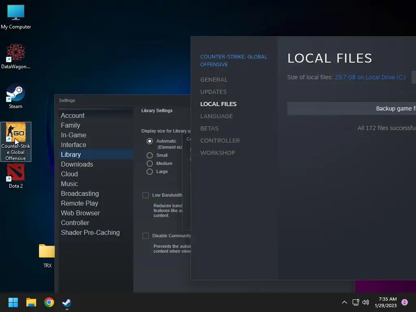Viewport: 416px width, 312px height.
Task: Launch the Steam desktop shortcut
Action: (x=16, y=96)
